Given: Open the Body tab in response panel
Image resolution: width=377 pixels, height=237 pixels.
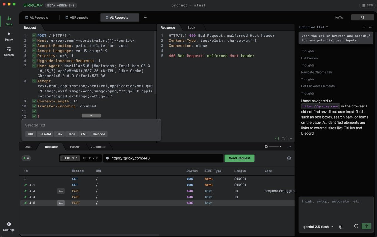Looking at the screenshot, I should click(191, 28).
